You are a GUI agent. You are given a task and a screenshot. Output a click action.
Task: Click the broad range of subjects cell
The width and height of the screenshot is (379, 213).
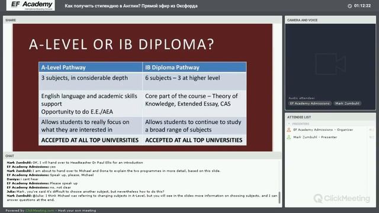[x=194, y=126]
